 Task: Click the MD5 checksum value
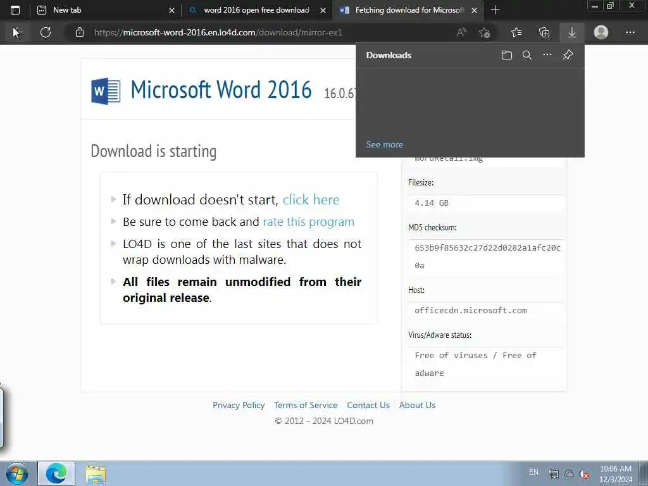coord(487,256)
